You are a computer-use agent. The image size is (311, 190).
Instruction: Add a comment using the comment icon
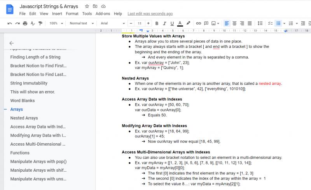[x=206, y=23]
